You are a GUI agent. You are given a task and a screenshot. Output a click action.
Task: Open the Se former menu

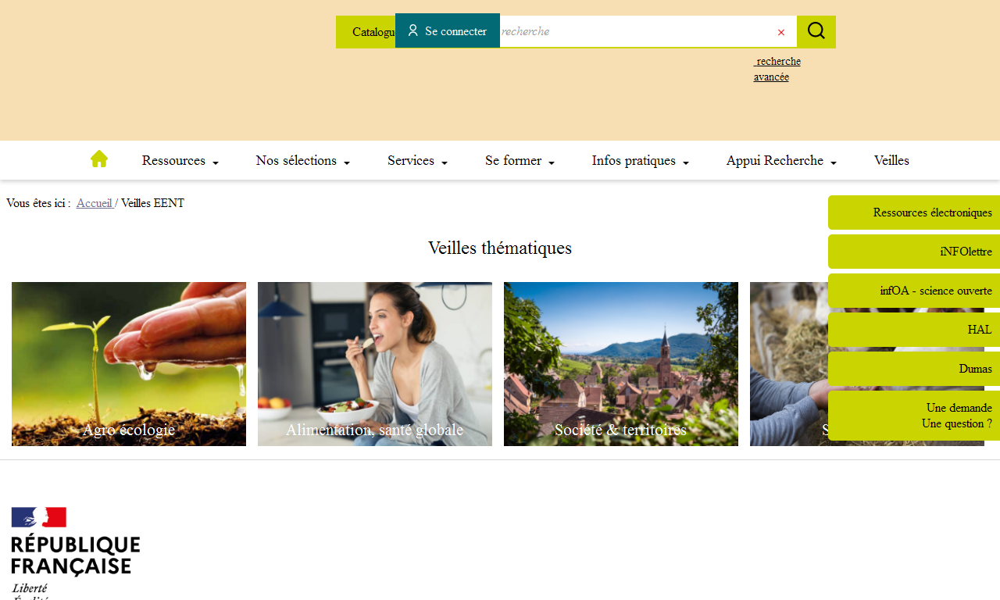tap(520, 160)
